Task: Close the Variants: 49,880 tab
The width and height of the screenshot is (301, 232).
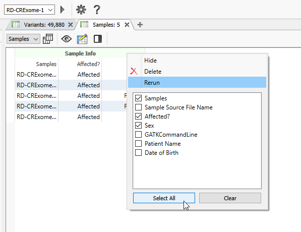Action: [x=71, y=25]
